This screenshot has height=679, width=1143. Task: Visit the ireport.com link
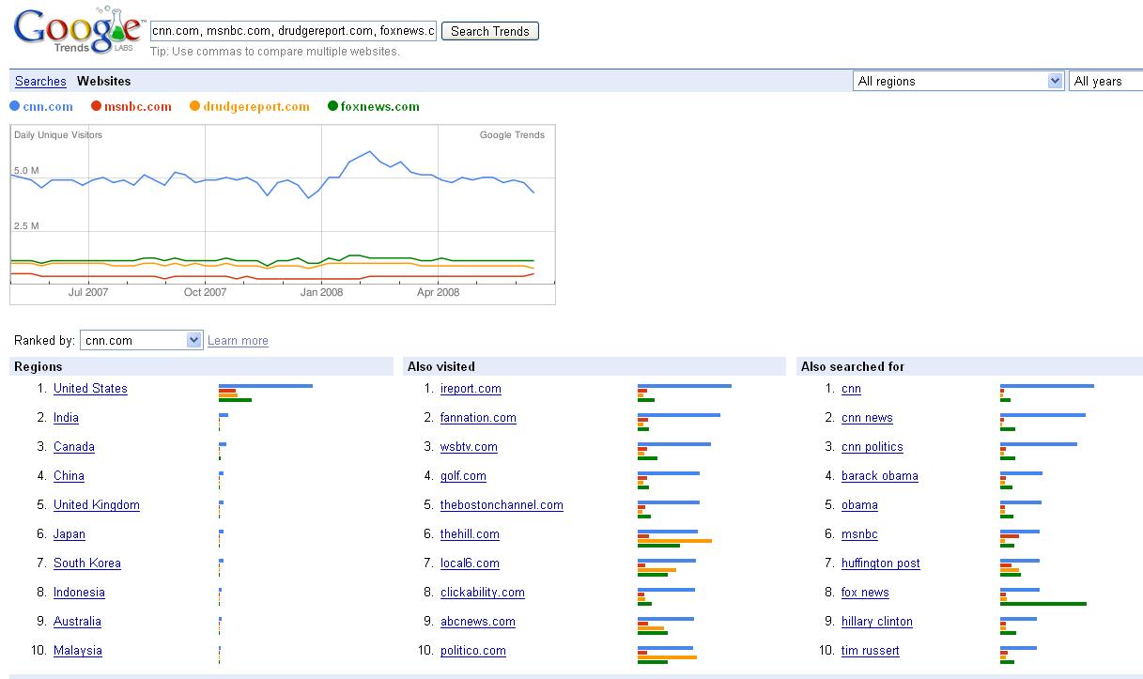471,389
